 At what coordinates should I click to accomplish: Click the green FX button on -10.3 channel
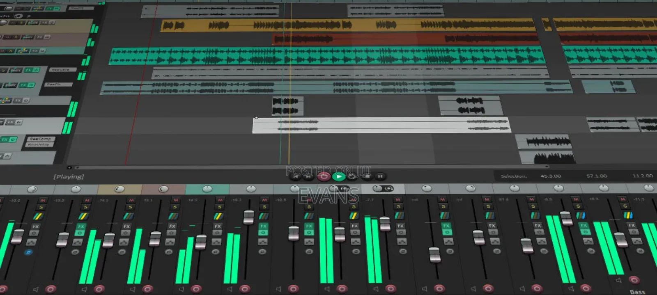click(263, 226)
